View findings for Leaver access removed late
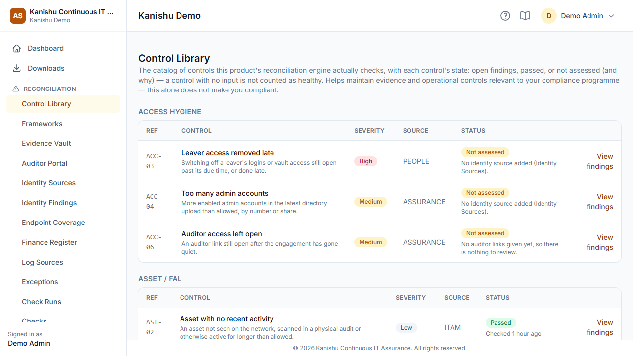Screen dimensions: 633x356 point(600,161)
